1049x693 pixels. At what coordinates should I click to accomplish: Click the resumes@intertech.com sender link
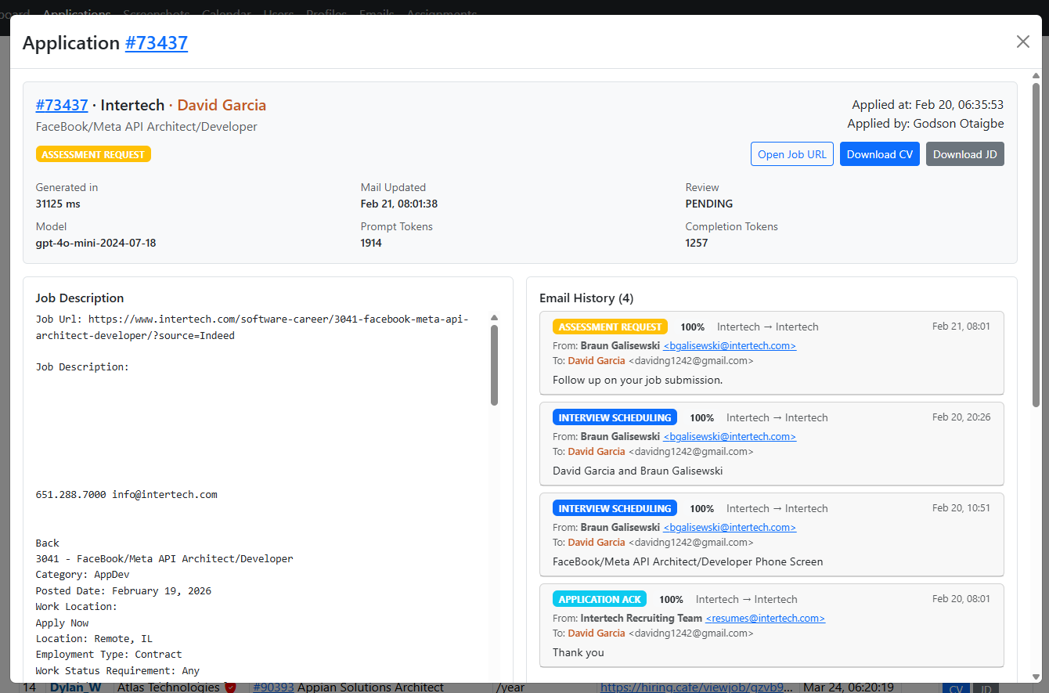click(x=765, y=618)
